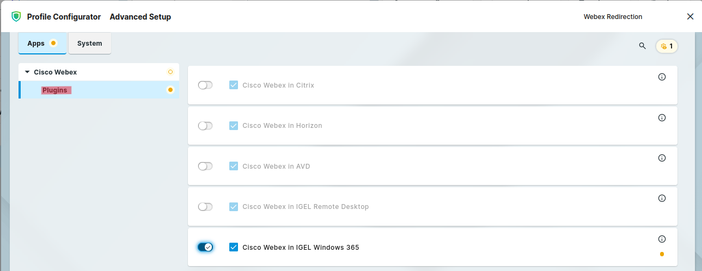The width and height of the screenshot is (702, 271).
Task: Activate the Cisco Webex in AVD toggle
Action: click(x=205, y=166)
